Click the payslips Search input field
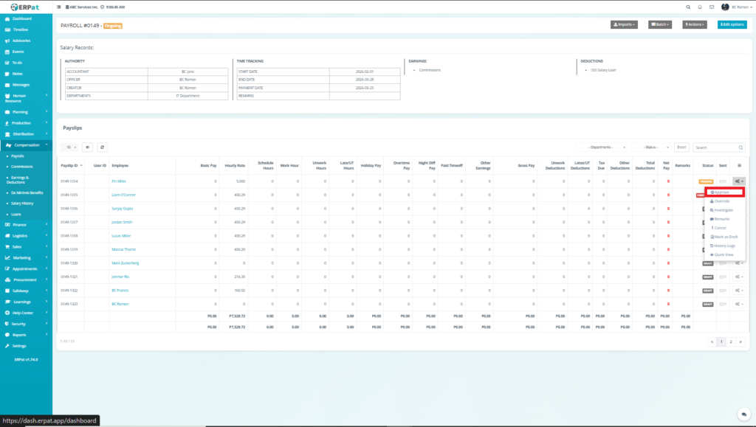Screen dimensions: 756x427 [718, 147]
